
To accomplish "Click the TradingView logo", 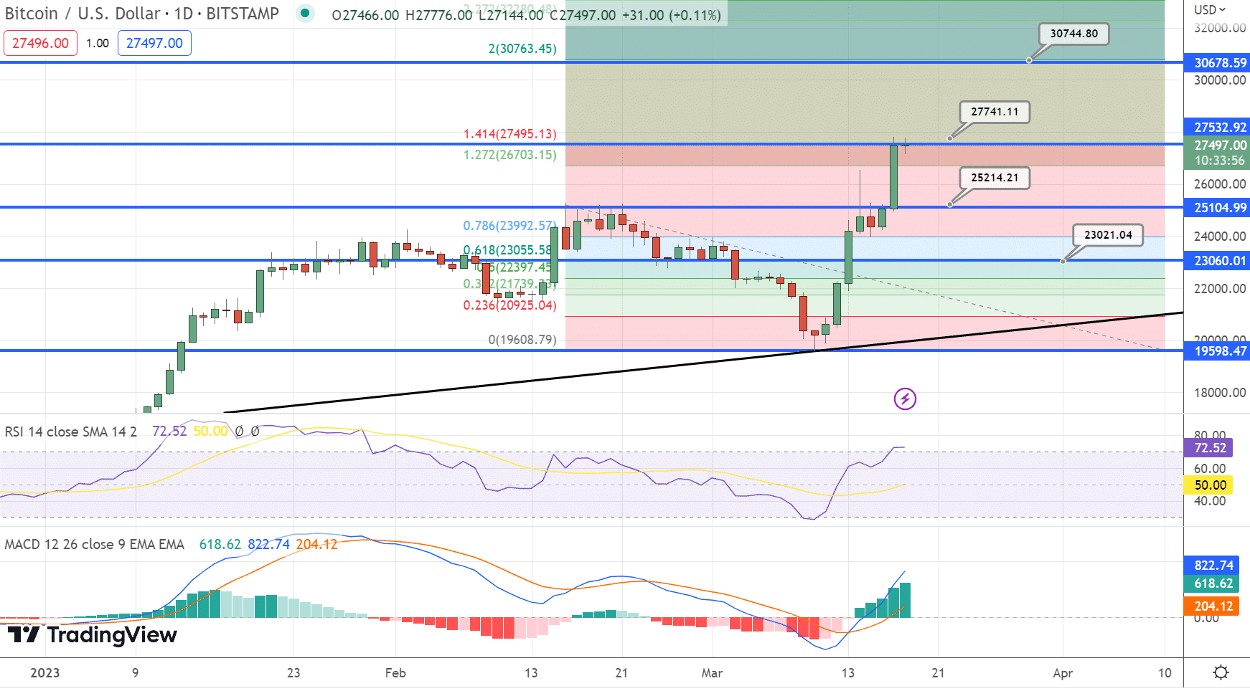I will (92, 635).
